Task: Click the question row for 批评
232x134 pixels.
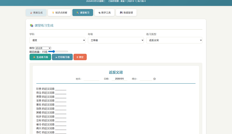Action: (x=51, y=117)
